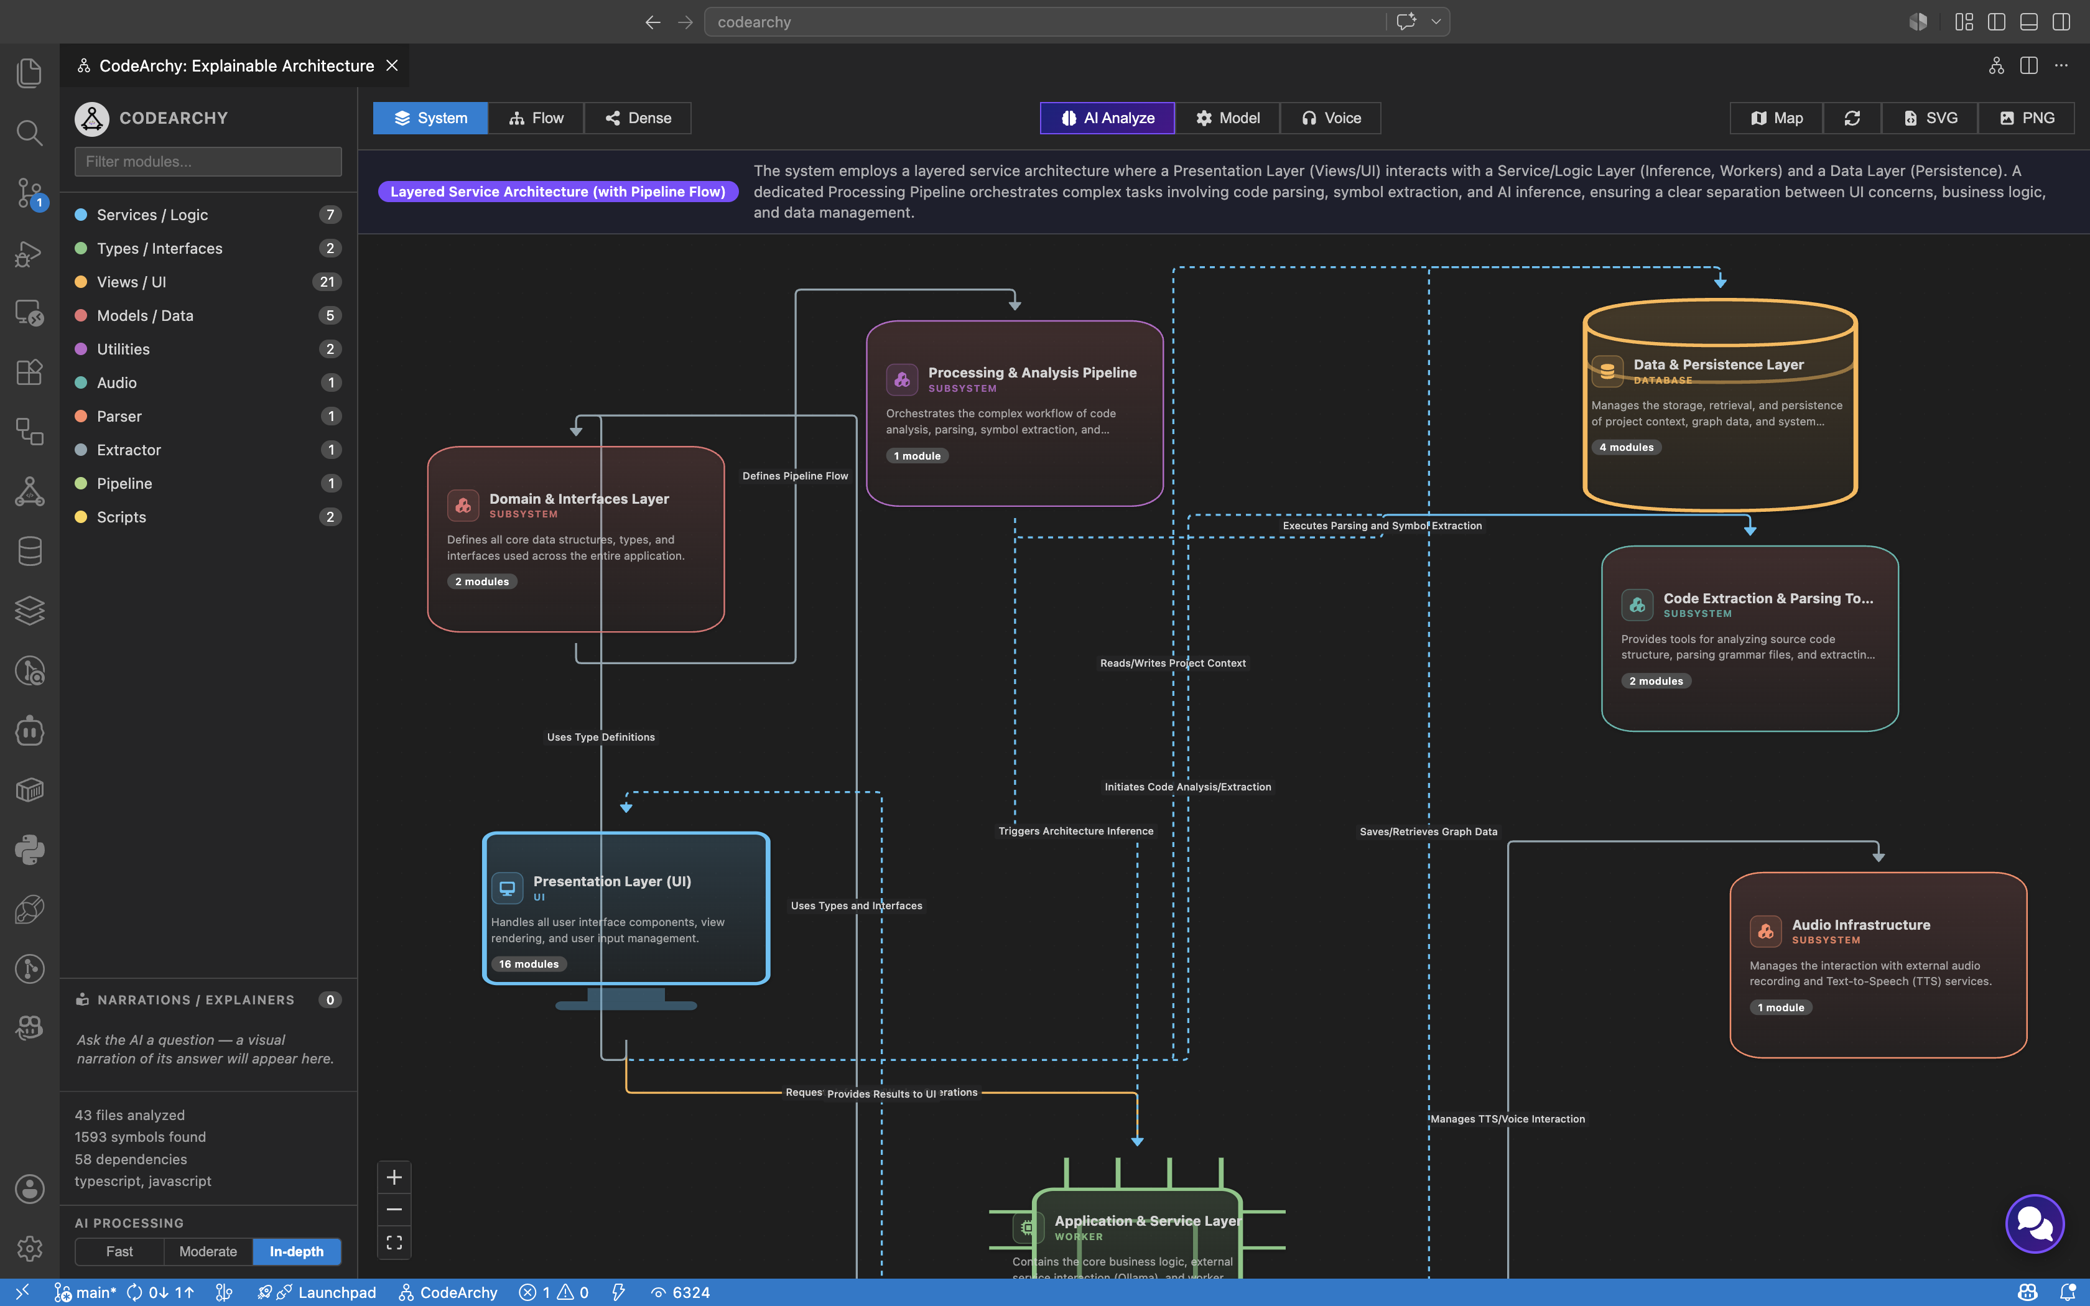Click the CodeArchy graph icon in tab bar

(1996, 66)
